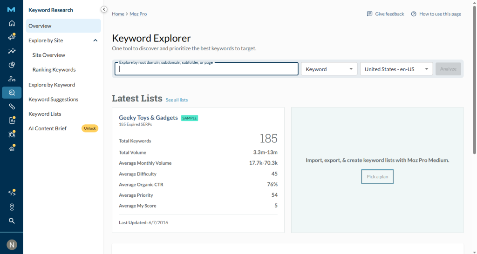Focus the Explore by root domain input field
This screenshot has width=477, height=254.
[206, 69]
